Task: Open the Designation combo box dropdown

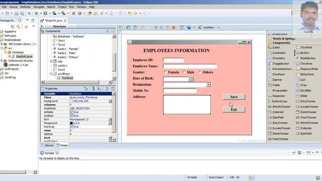Action: point(208,84)
